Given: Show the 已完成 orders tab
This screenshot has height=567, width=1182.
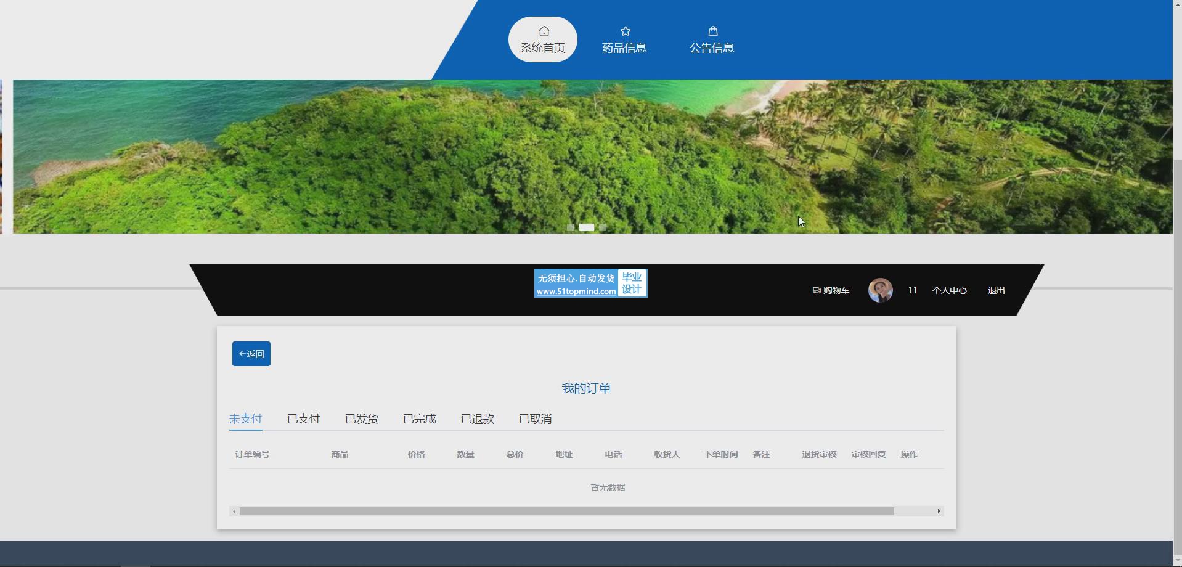Looking at the screenshot, I should [419, 419].
